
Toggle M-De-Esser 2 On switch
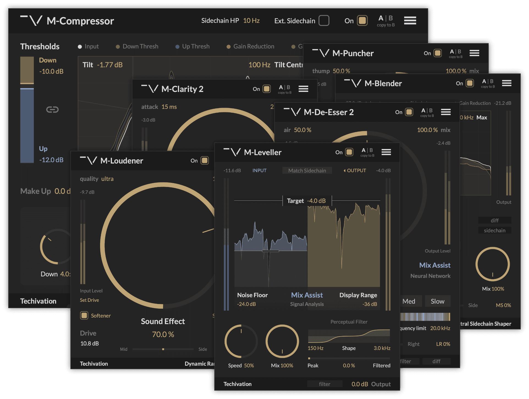click(409, 112)
